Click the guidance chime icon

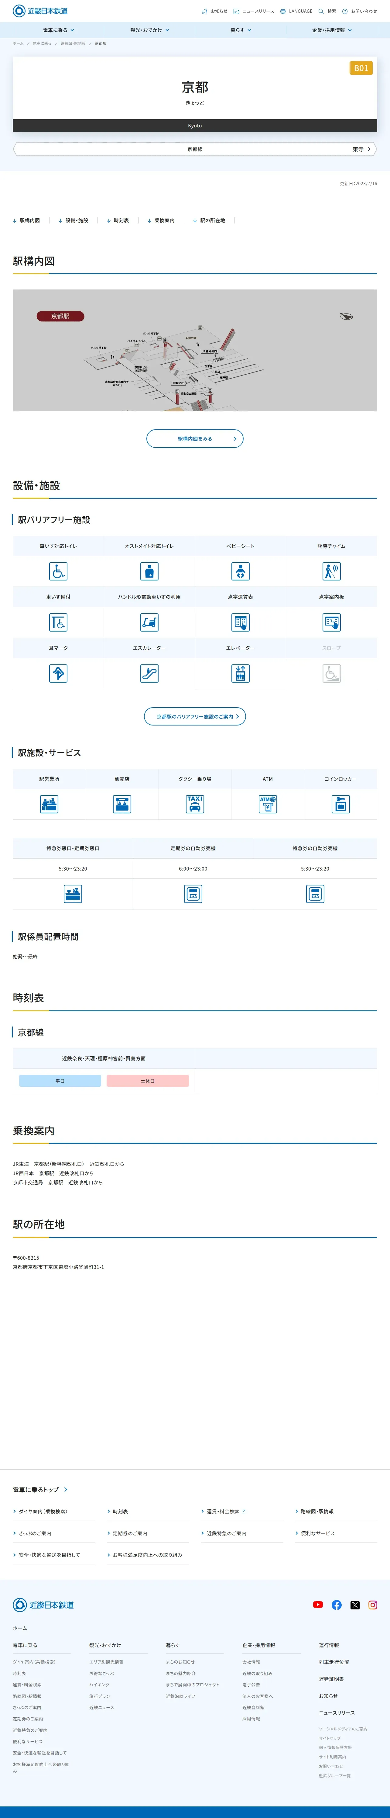click(x=331, y=571)
